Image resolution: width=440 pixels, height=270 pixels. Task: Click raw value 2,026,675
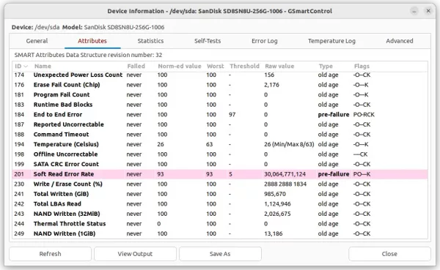coord(277,214)
